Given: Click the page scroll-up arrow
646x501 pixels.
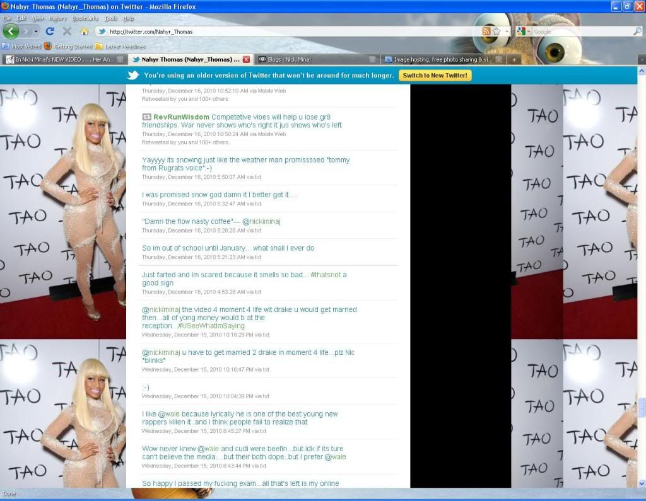Looking at the screenshot, I should (642, 71).
